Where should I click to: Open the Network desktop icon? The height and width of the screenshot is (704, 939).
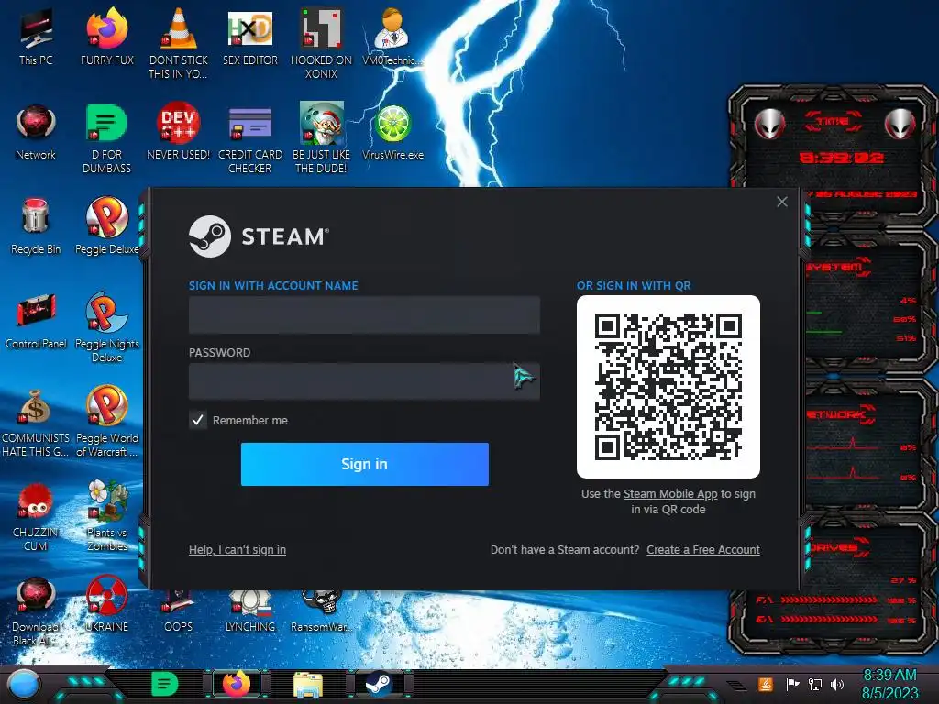[x=36, y=132]
